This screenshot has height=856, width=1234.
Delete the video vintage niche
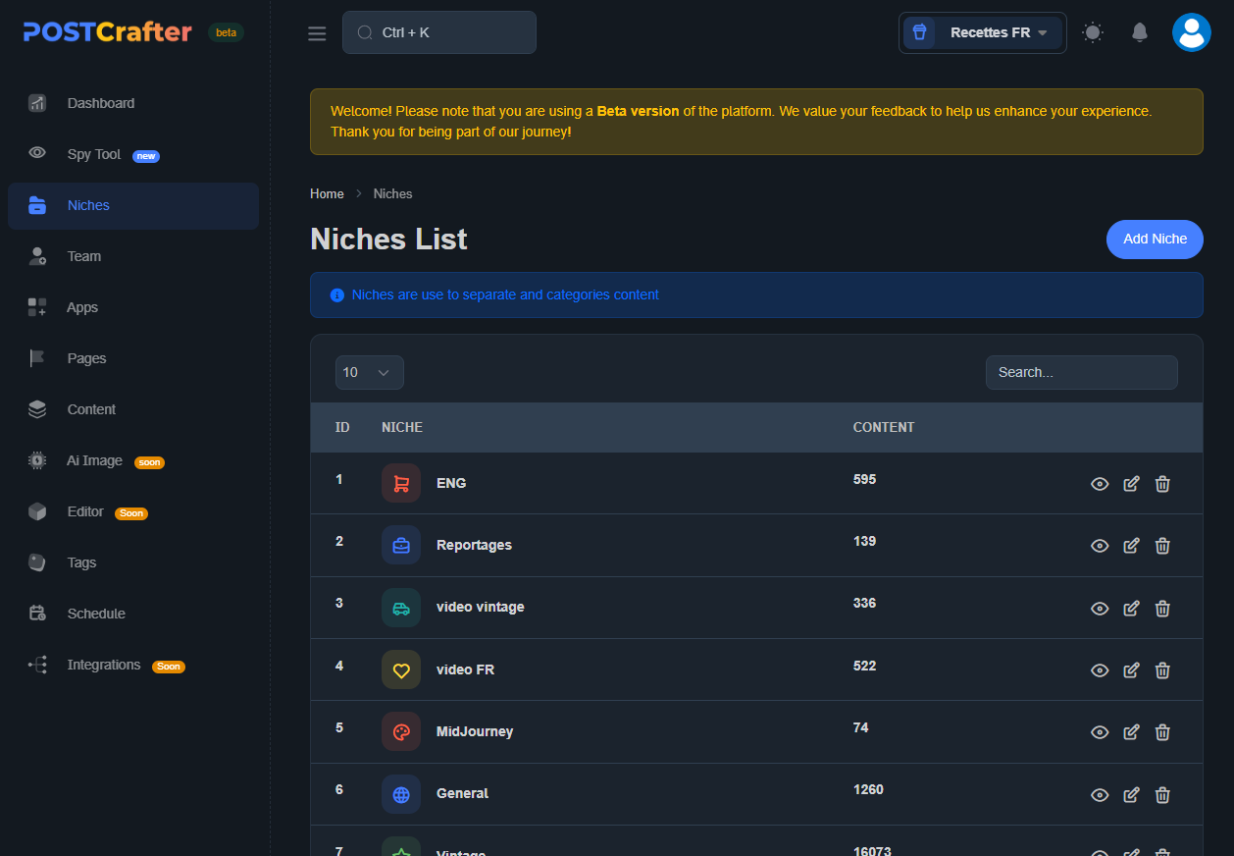[1162, 609]
